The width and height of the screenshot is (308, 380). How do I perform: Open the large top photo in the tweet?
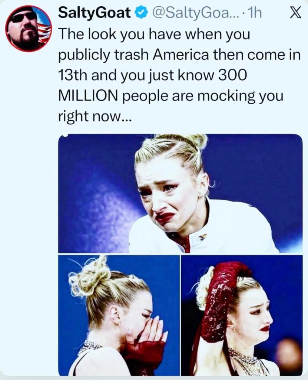tap(180, 193)
